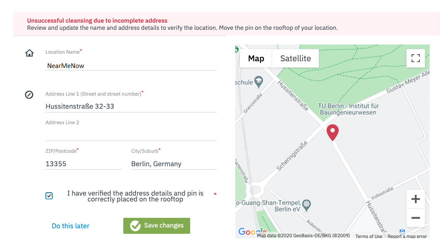Screen dimensions: 446x251
Task: Switch to the Satellite view tab
Action: pyautogui.click(x=295, y=58)
